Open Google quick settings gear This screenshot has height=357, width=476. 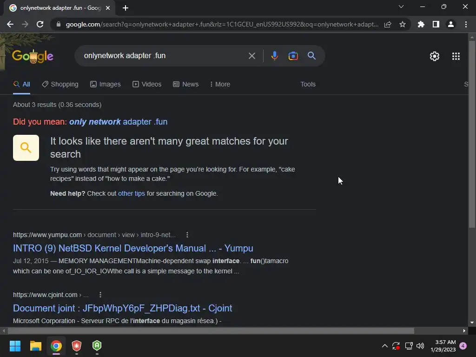point(435,56)
